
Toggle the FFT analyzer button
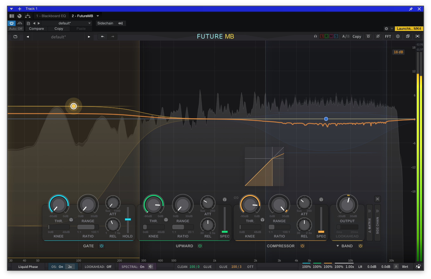pos(388,36)
